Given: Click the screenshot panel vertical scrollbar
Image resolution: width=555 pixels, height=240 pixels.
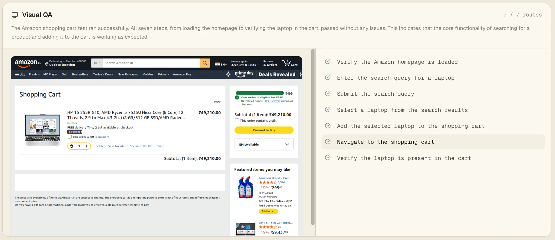Looking at the screenshot, I should pyautogui.click(x=313, y=137).
